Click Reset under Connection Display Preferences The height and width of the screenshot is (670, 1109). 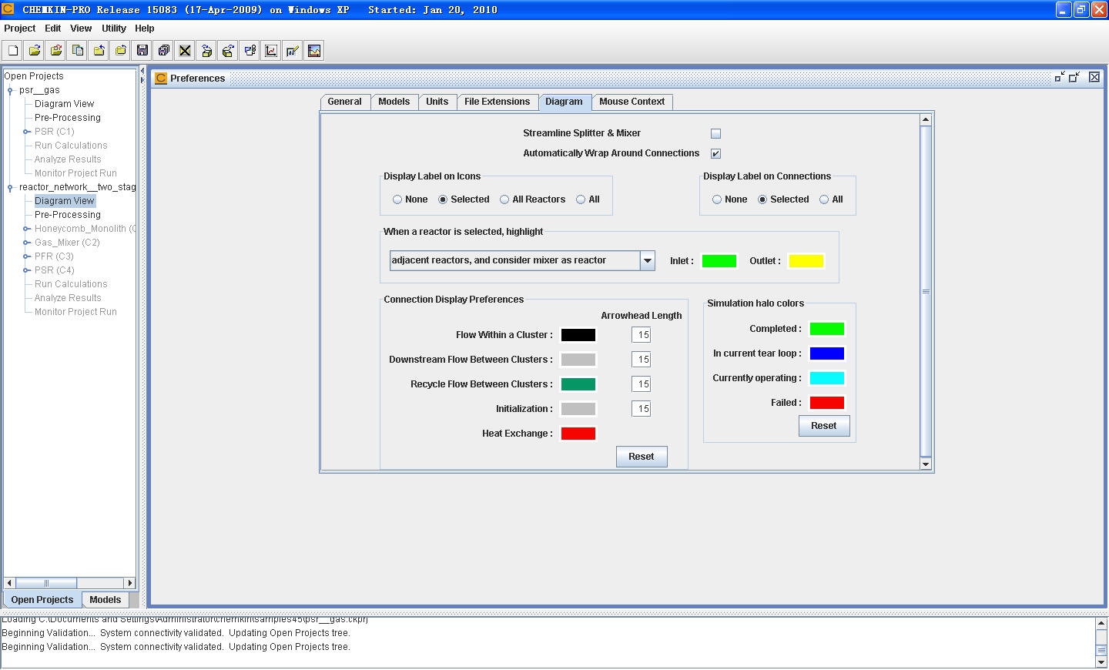642,457
